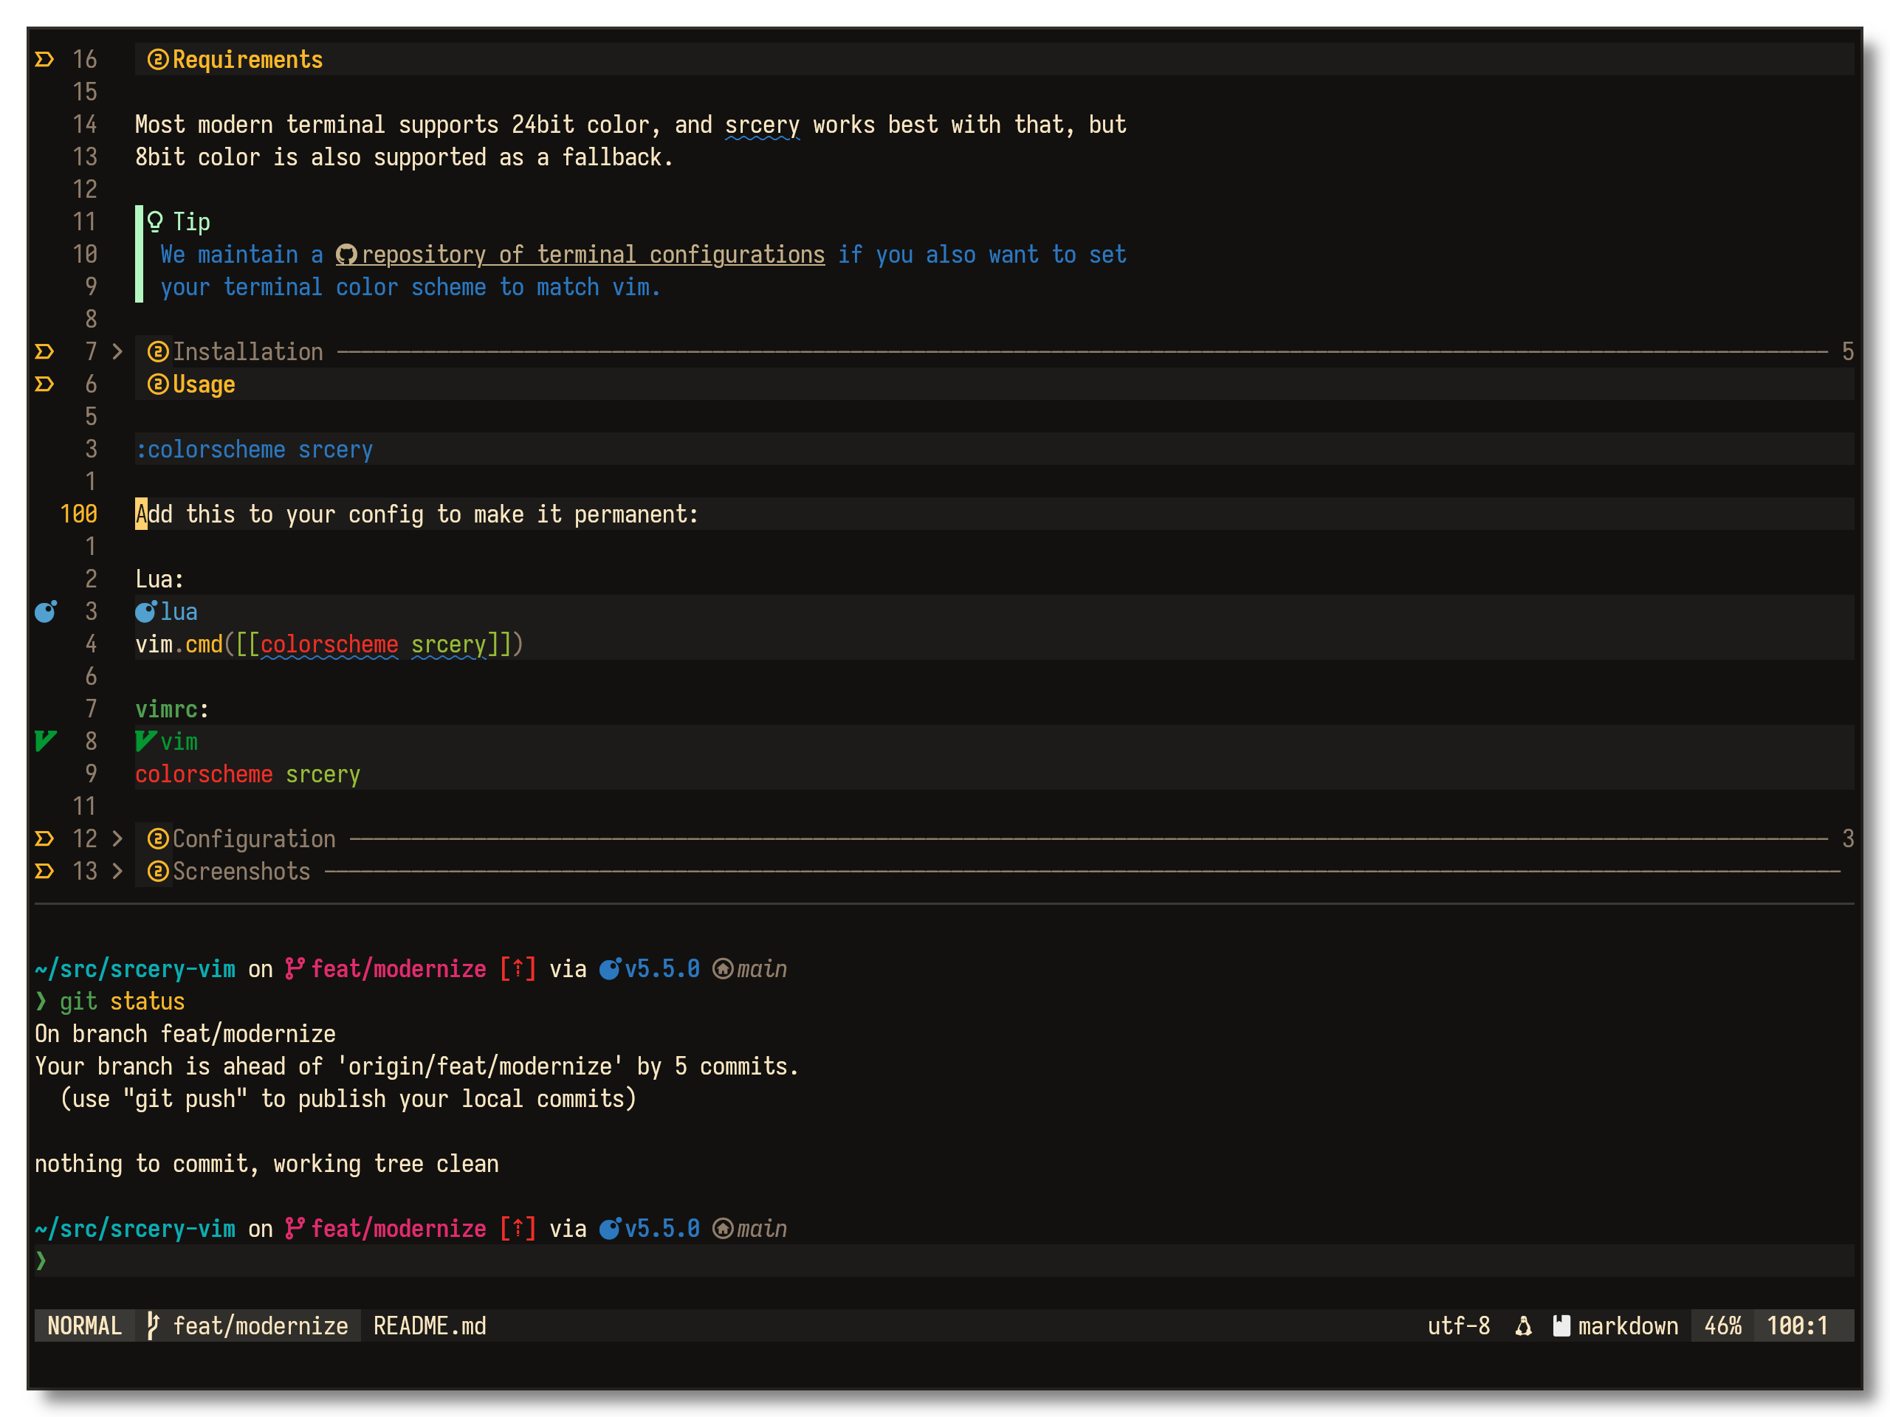Click the Lua icon in sign column
The height and width of the screenshot is (1417, 1890).
click(45, 612)
